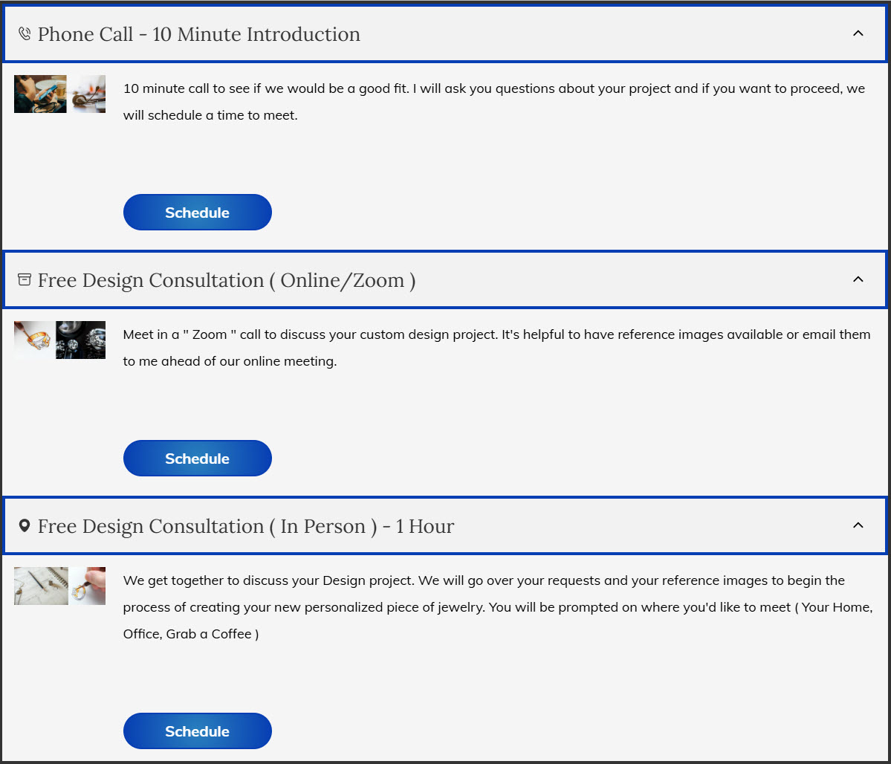Screen dimensions: 891x764
Task: Collapse the Online/Zoom consultation using its chevron
Action: pos(858,279)
